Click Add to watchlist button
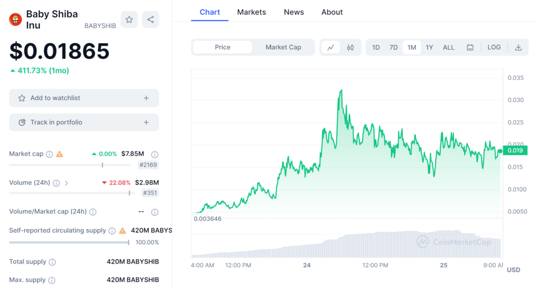This screenshot has height=290, width=539. pyautogui.click(x=84, y=98)
